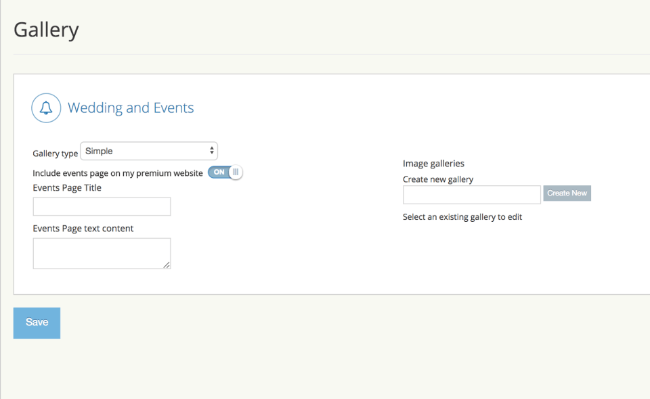Click the grip handle on the ON switch
650x399 pixels.
click(x=235, y=172)
